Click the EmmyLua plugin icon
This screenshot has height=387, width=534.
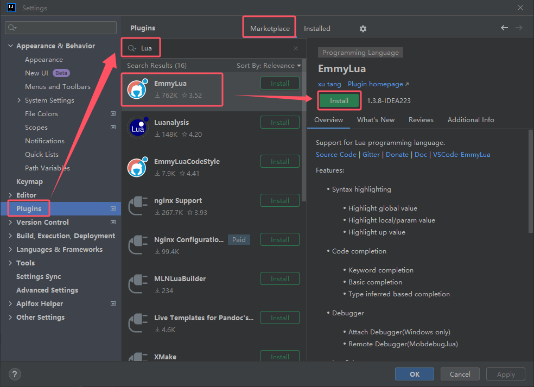[x=138, y=89]
